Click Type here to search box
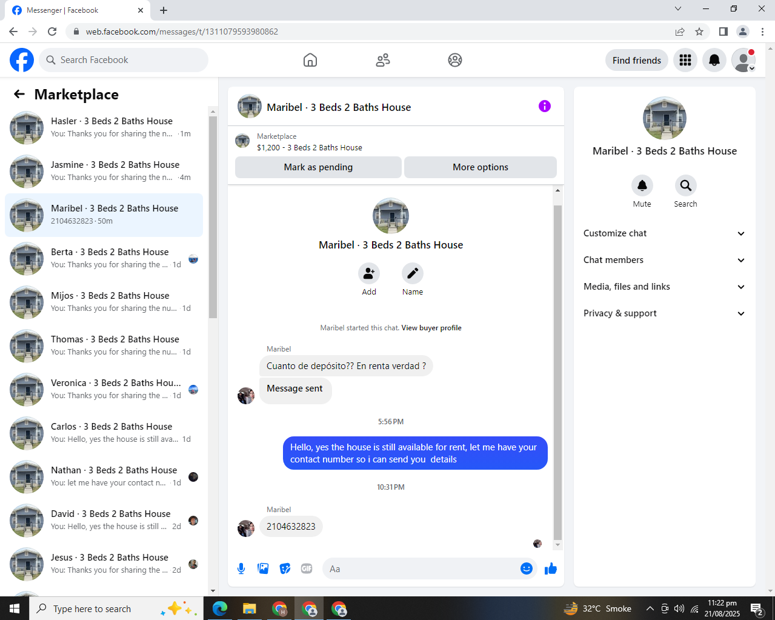This screenshot has height=620, width=775. pyautogui.click(x=116, y=608)
